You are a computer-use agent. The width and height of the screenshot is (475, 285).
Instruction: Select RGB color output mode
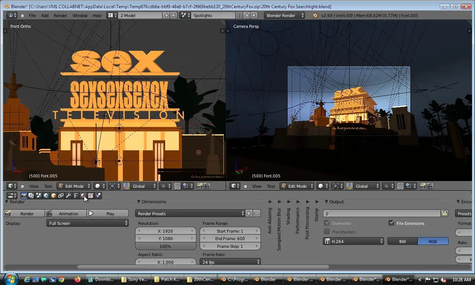[x=433, y=241]
